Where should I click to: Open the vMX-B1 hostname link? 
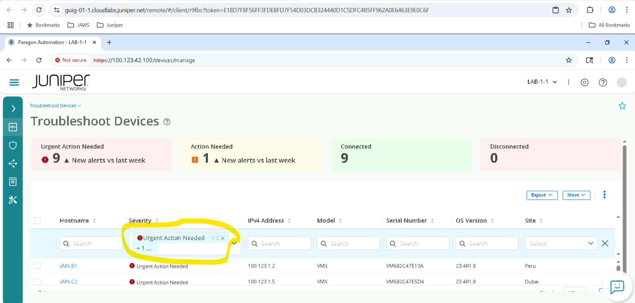68,266
